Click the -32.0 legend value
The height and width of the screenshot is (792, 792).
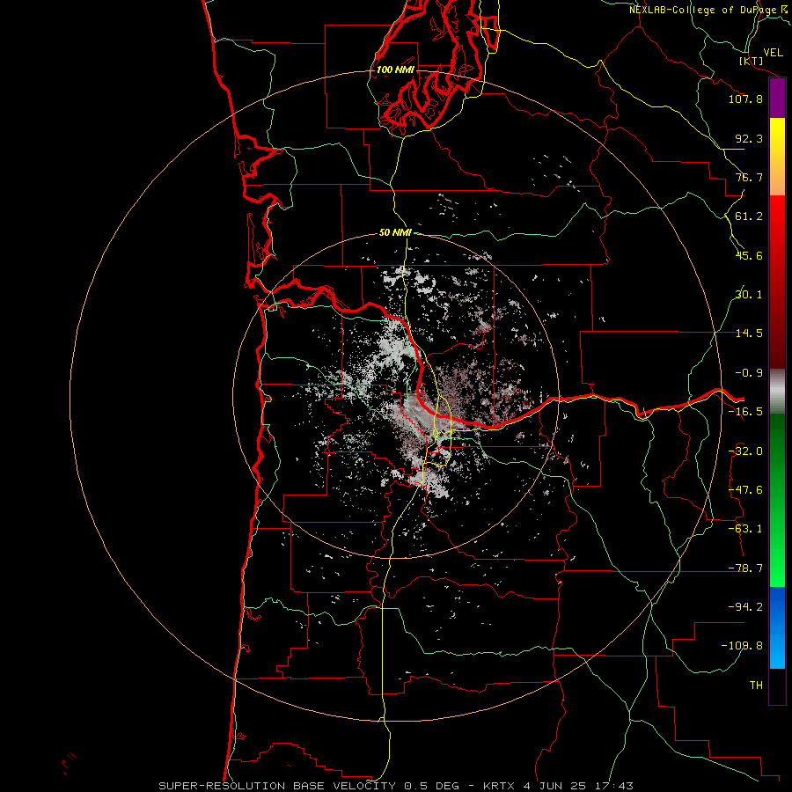[745, 451]
